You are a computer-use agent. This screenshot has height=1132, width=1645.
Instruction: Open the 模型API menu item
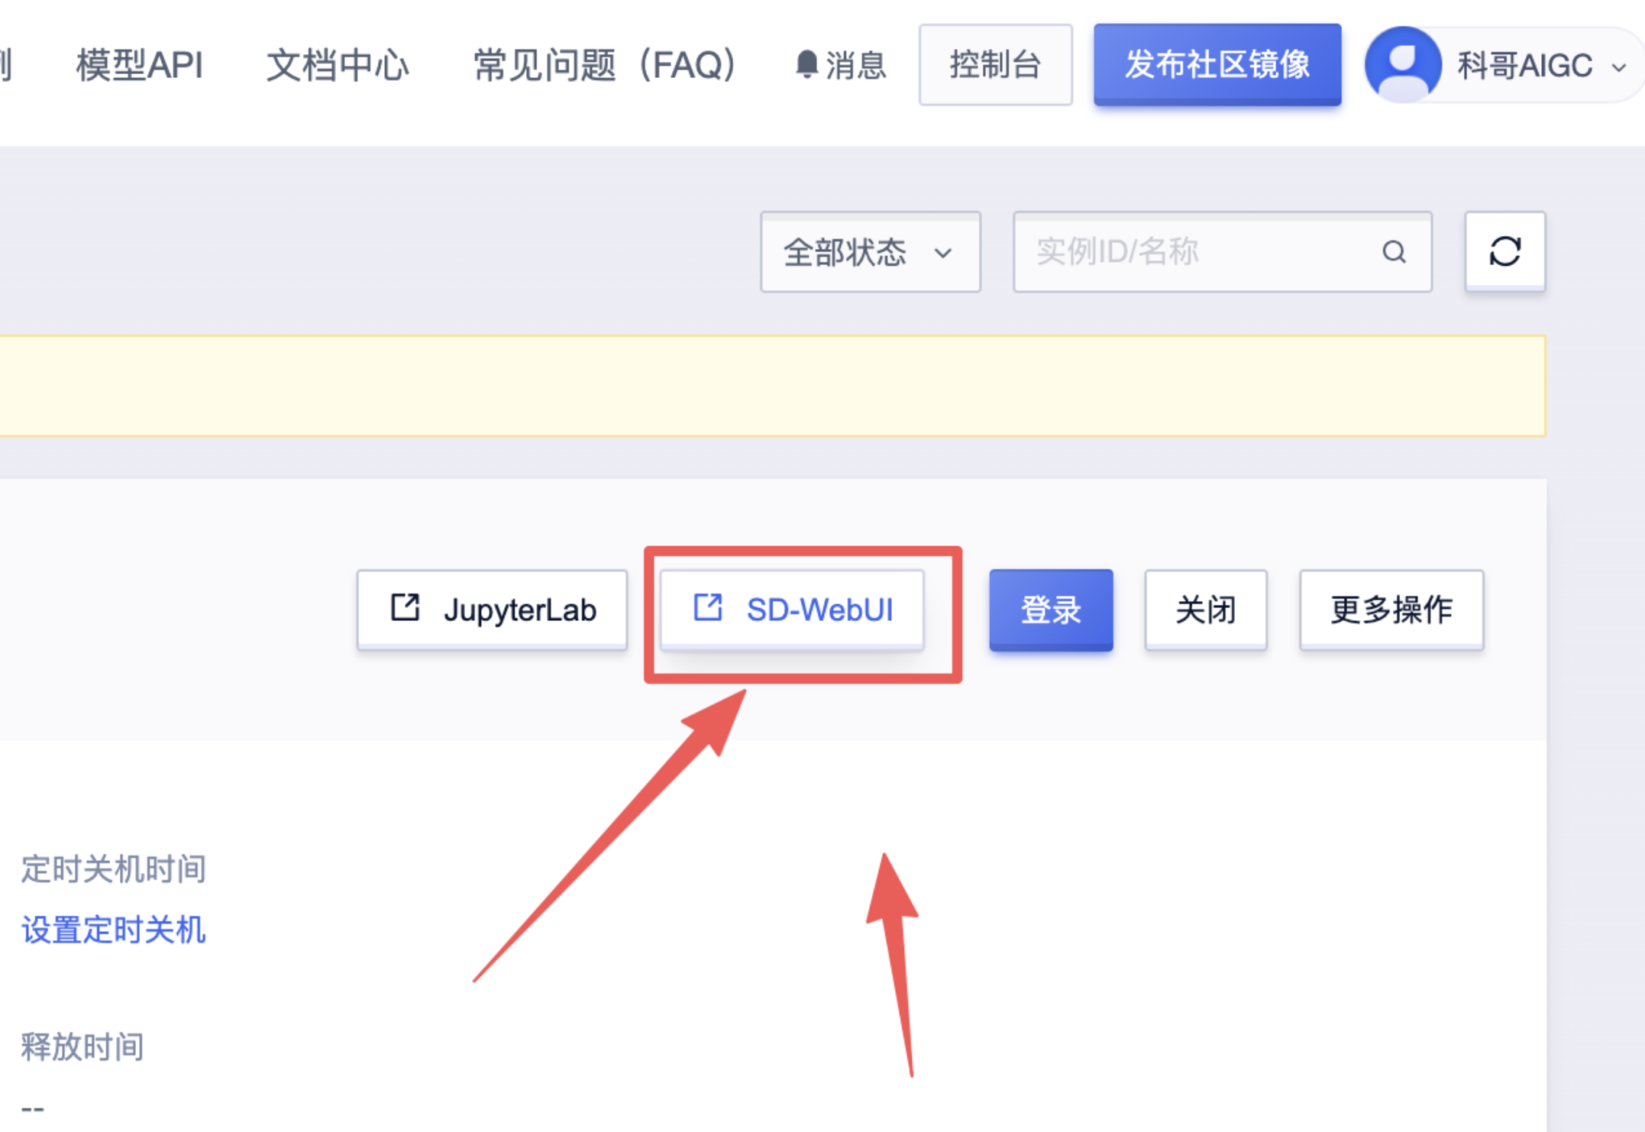[x=140, y=65]
